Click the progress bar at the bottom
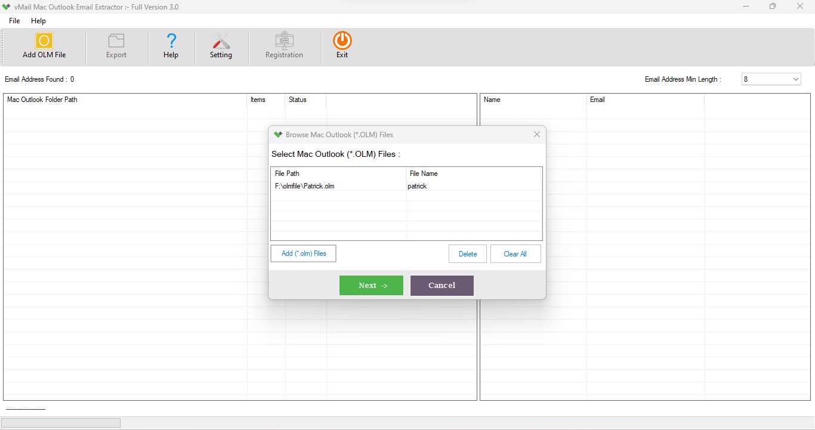Image resolution: width=815 pixels, height=430 pixels. pos(60,423)
